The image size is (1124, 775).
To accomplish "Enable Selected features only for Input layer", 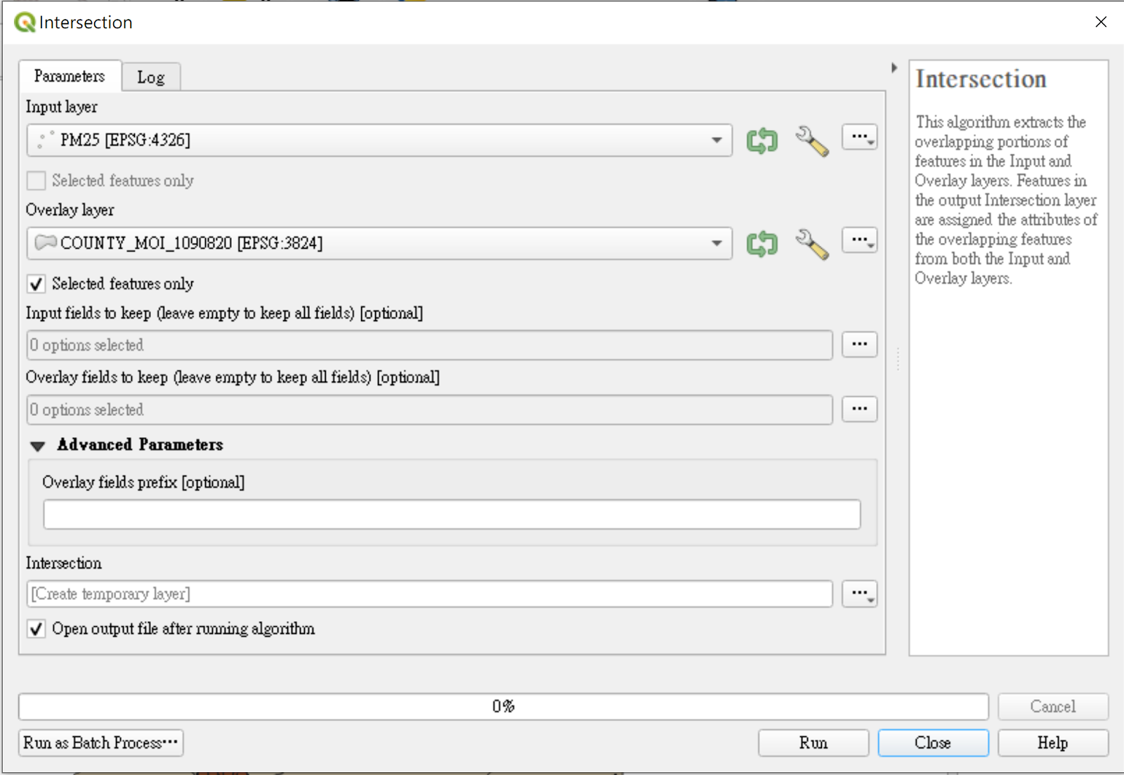I will [36, 181].
